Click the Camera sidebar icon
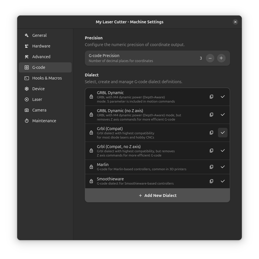Image resolution: width=259 pixels, height=259 pixels. pos(26,110)
